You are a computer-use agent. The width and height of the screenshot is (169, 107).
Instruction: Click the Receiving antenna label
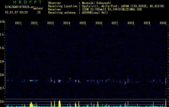pyautogui.click(x=62, y=13)
